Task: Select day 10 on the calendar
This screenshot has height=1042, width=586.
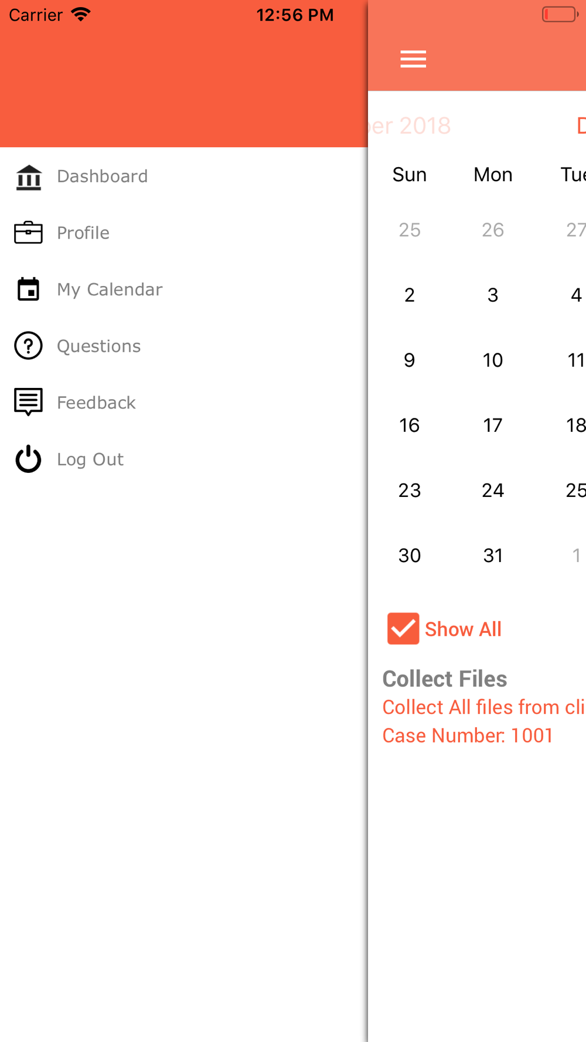Action: click(493, 360)
